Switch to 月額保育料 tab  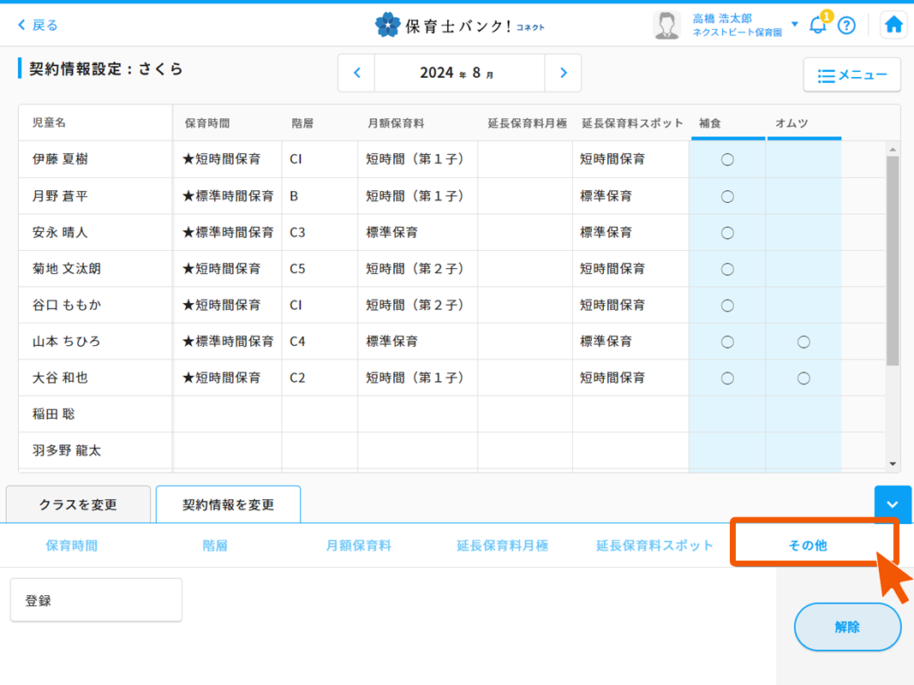coord(358,545)
